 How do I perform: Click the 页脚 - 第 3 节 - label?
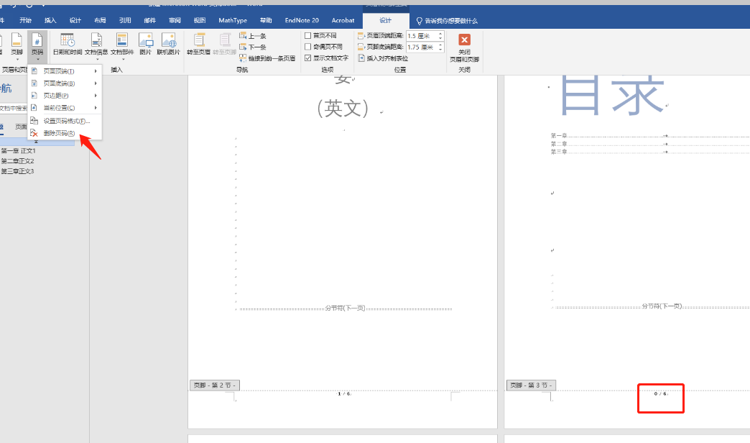(531, 385)
